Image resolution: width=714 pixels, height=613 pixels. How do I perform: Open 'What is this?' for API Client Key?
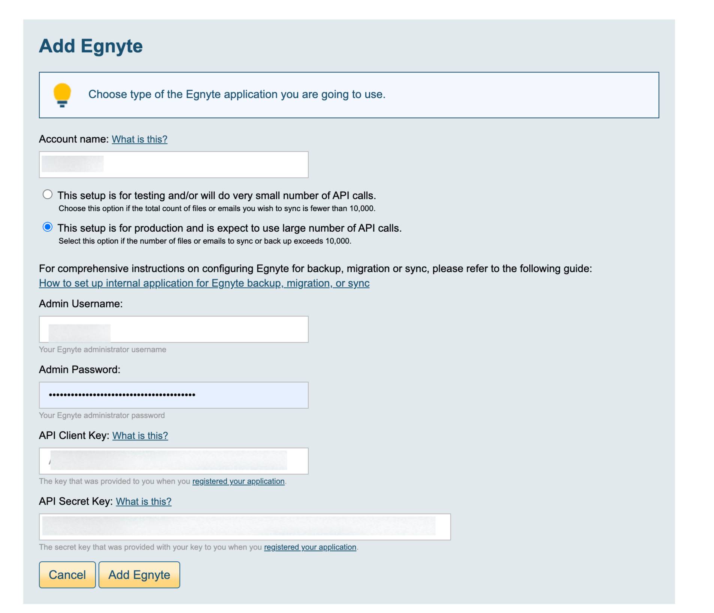[x=140, y=436]
